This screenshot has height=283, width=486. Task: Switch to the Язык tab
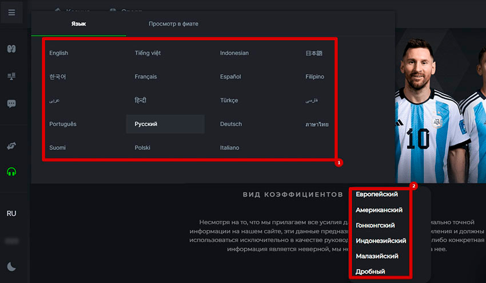(79, 24)
